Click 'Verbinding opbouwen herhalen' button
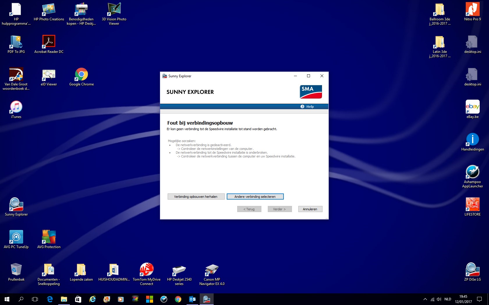Image resolution: width=489 pixels, height=305 pixels. coord(196,197)
